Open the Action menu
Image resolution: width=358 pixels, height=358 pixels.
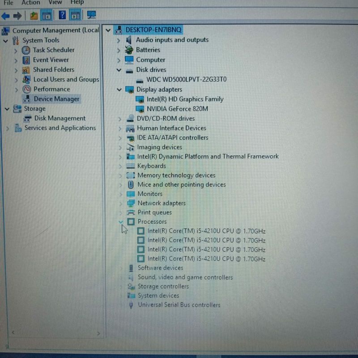pyautogui.click(x=30, y=3)
